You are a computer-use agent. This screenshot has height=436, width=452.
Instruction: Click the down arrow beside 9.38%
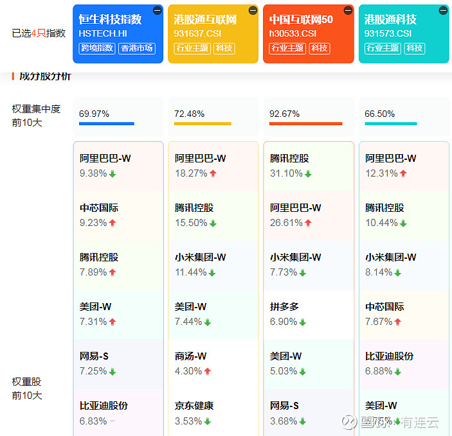pos(113,173)
